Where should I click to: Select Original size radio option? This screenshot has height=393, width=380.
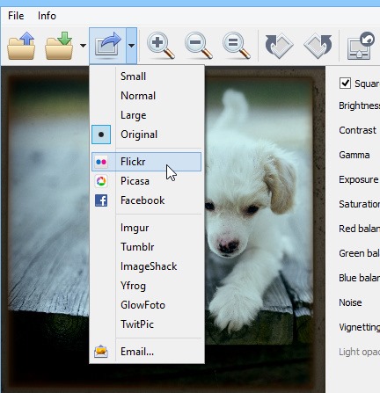pos(147,135)
